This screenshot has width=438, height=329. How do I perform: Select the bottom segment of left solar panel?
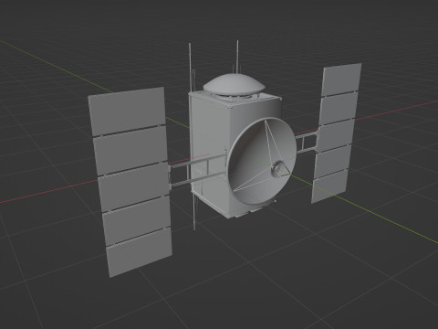pyautogui.click(x=140, y=253)
